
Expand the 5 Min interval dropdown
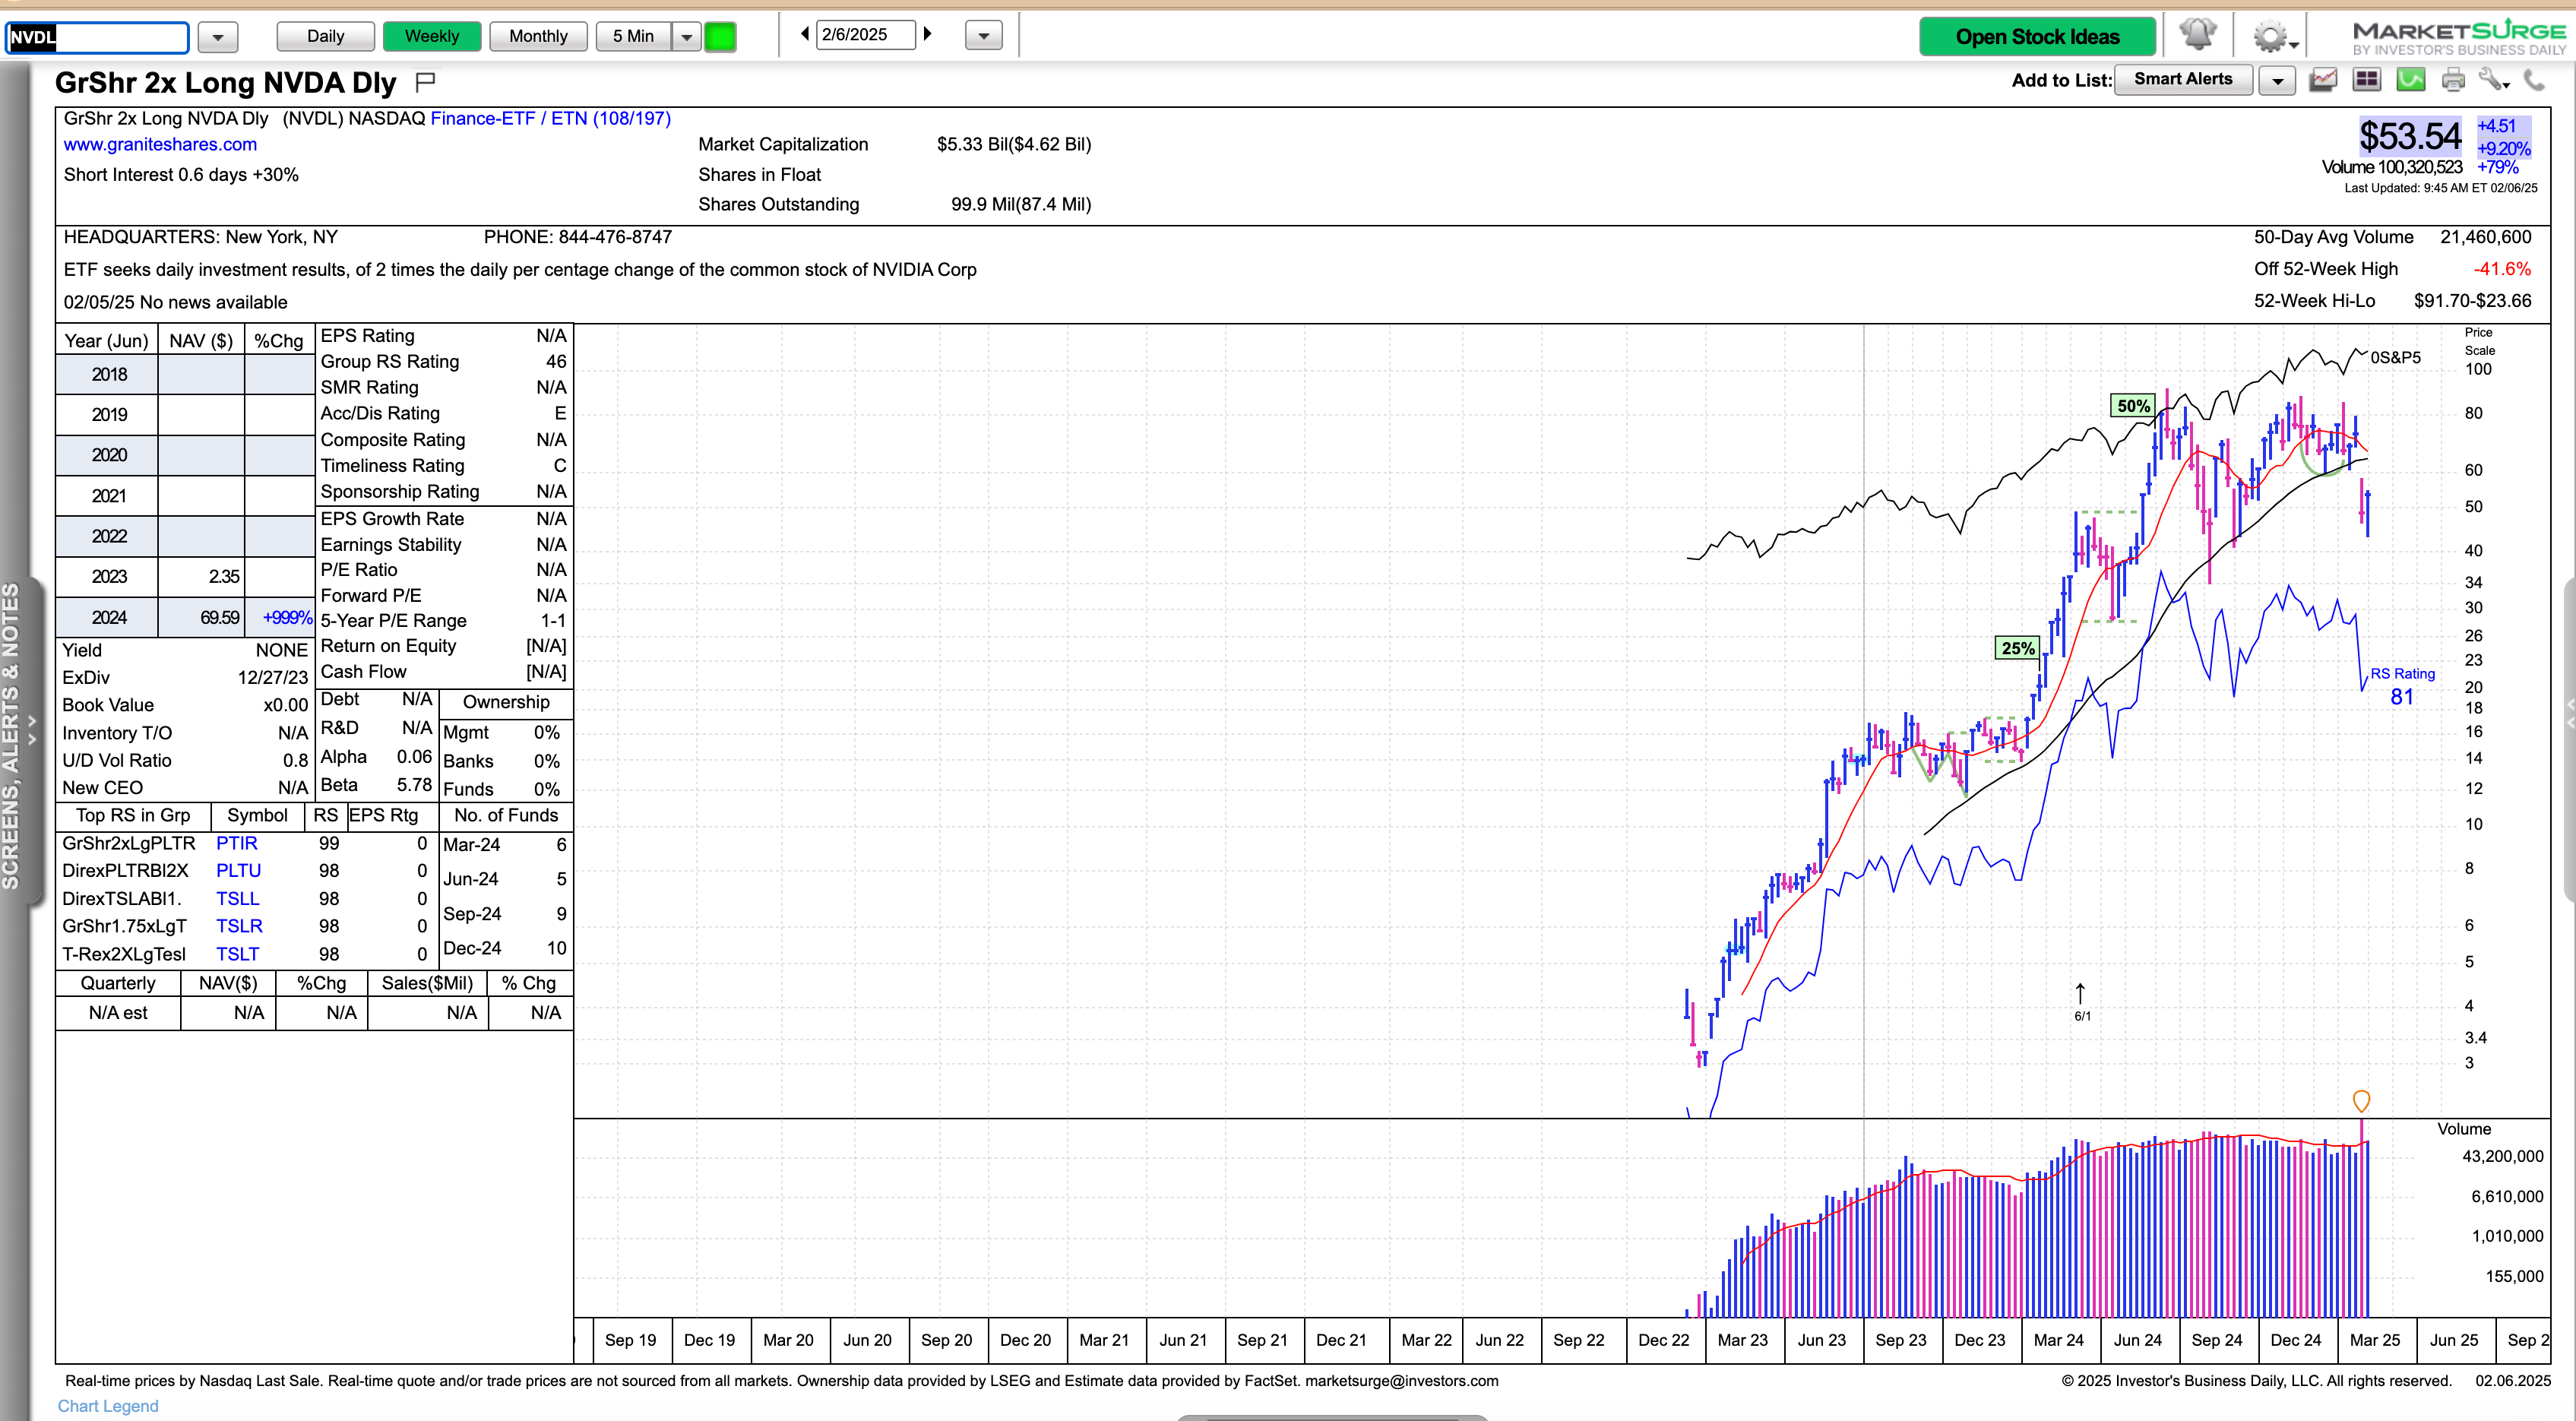[686, 37]
